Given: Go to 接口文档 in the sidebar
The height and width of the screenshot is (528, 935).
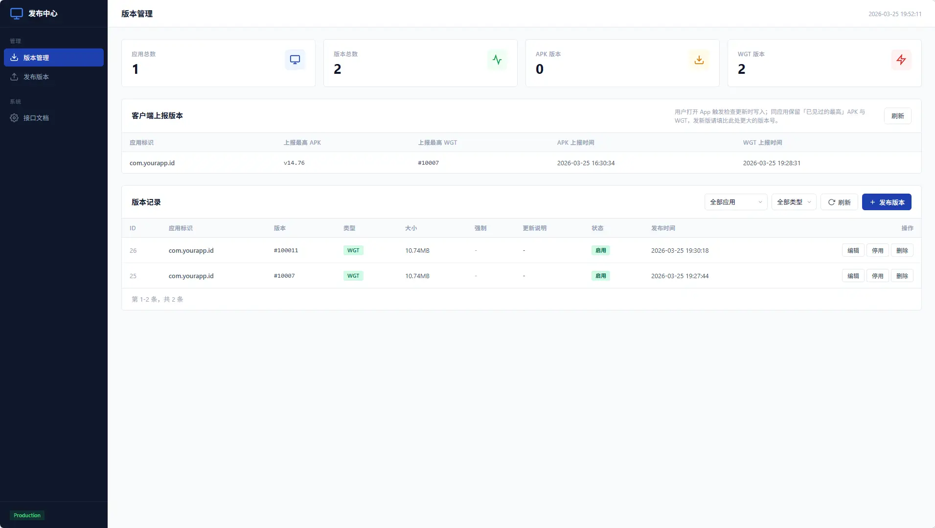Looking at the screenshot, I should 36,118.
